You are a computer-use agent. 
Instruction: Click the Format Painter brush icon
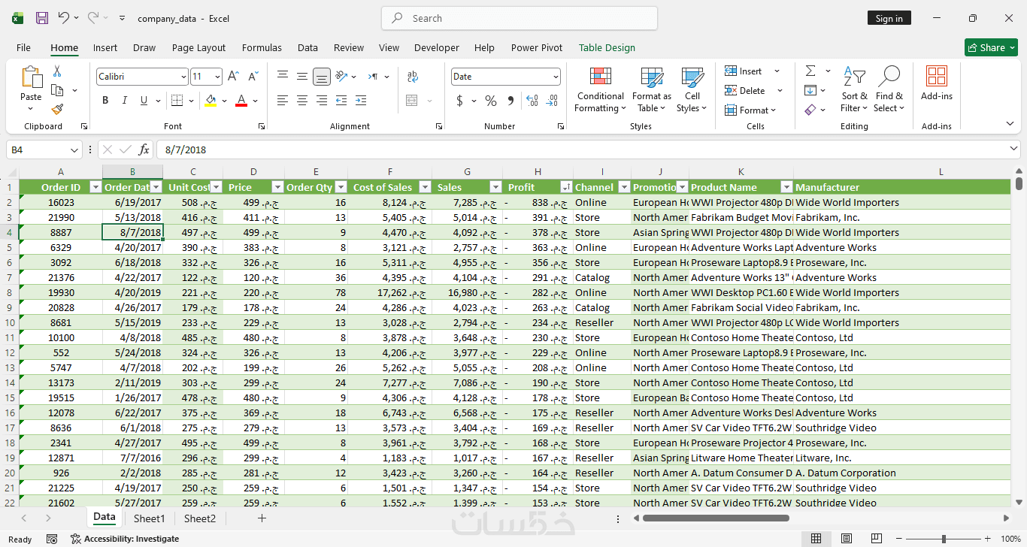[x=57, y=109]
